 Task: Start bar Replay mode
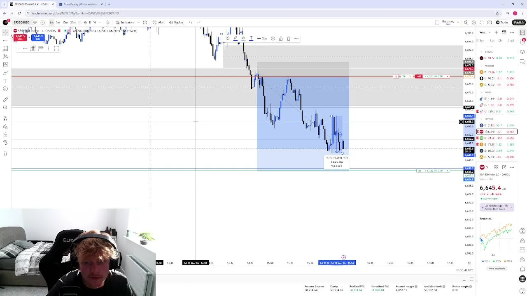click(x=176, y=22)
